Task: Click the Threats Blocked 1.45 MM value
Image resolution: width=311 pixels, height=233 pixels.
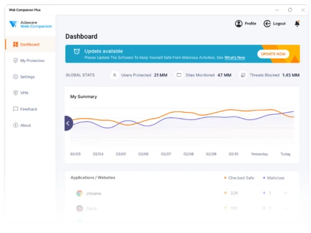Action: point(291,75)
